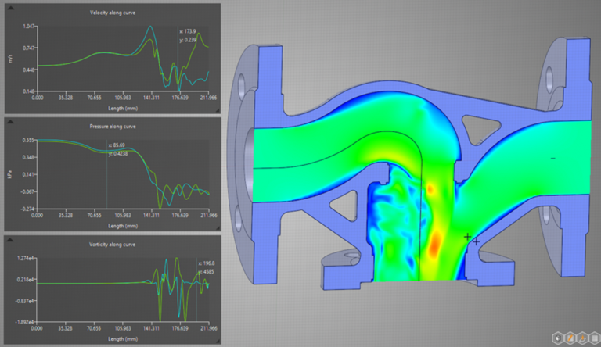
Task: Click the Vorticity along curve title
Action: coord(112,245)
